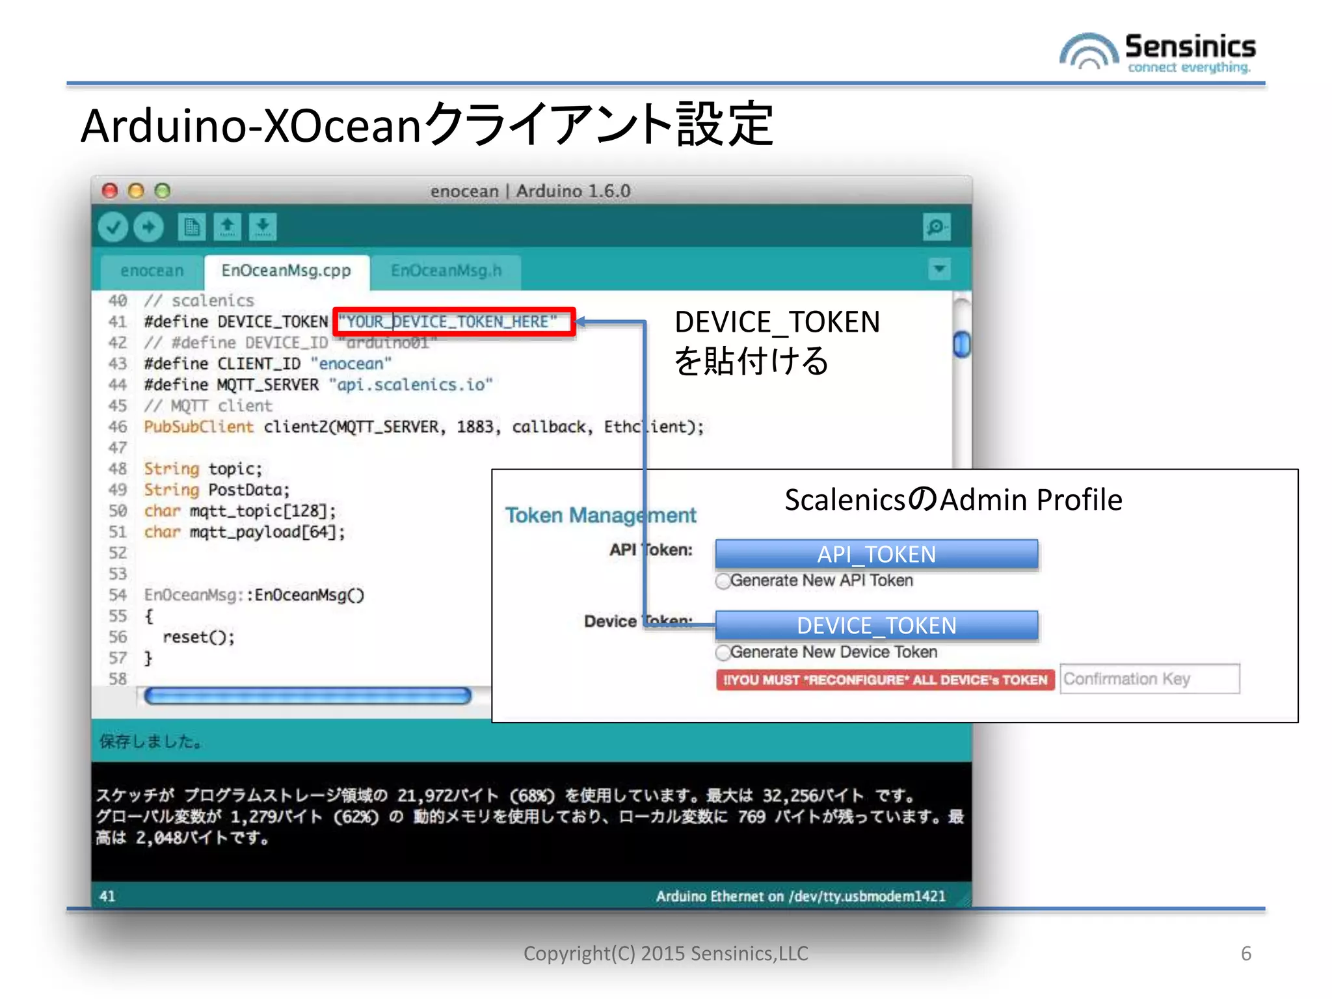The height and width of the screenshot is (999, 1332).
Task: Click 'String PostData;' on line 49
Action: [217, 490]
